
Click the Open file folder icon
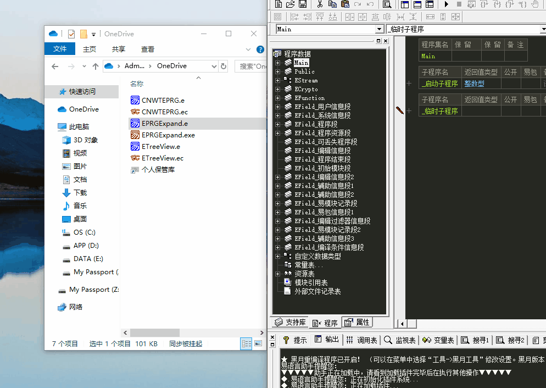291,4
